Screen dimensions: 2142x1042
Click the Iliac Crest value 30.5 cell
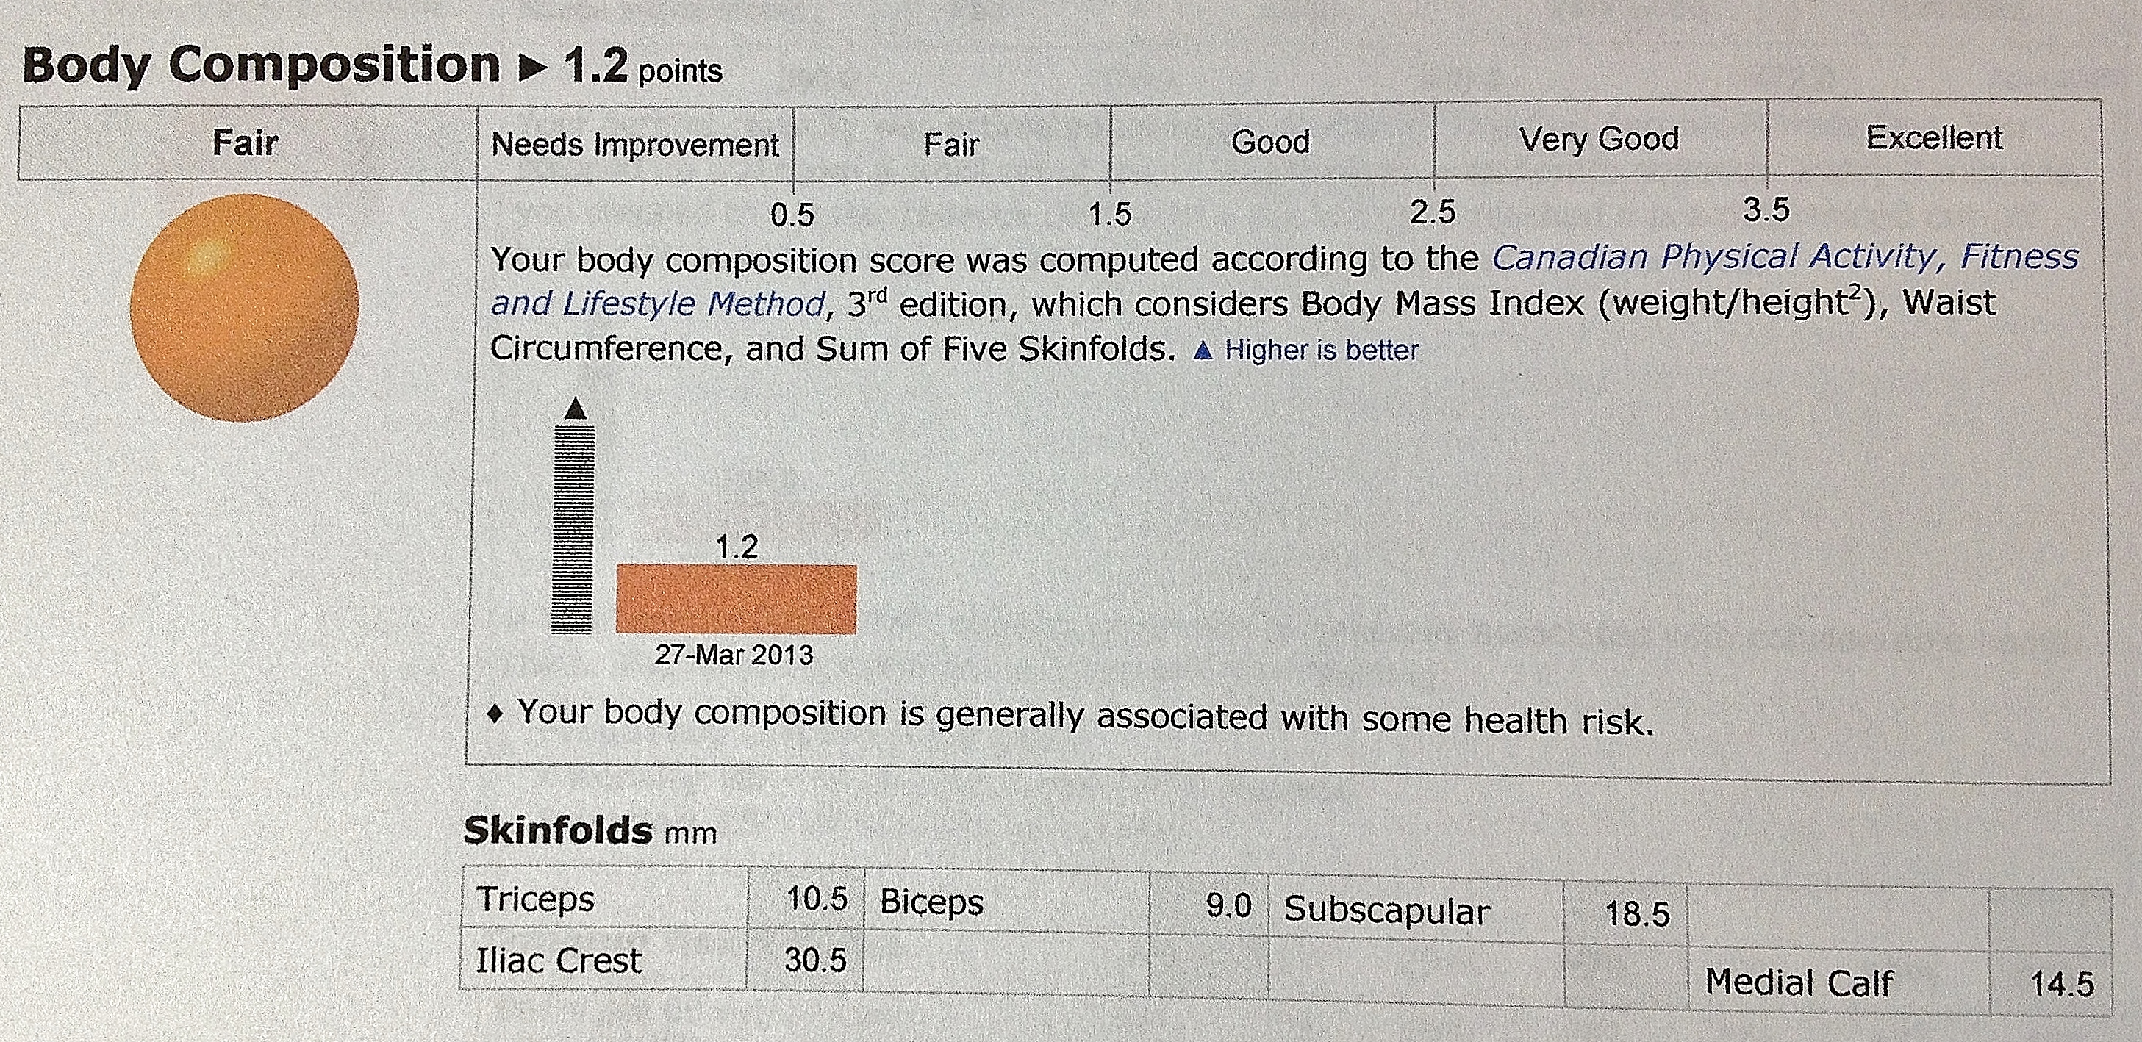[805, 959]
